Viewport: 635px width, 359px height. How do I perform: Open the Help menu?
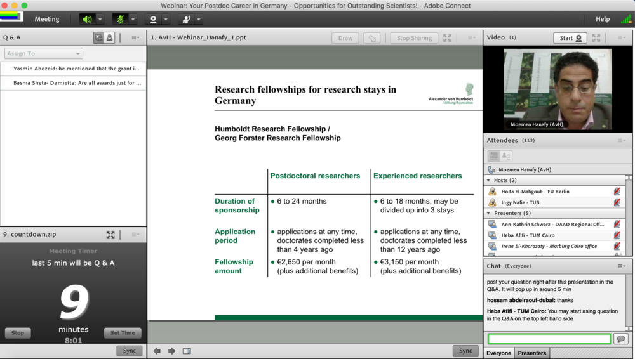pos(602,19)
